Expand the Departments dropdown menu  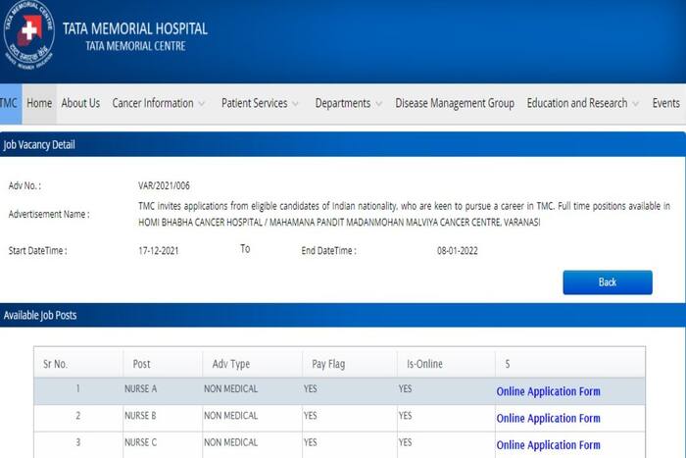coord(348,103)
